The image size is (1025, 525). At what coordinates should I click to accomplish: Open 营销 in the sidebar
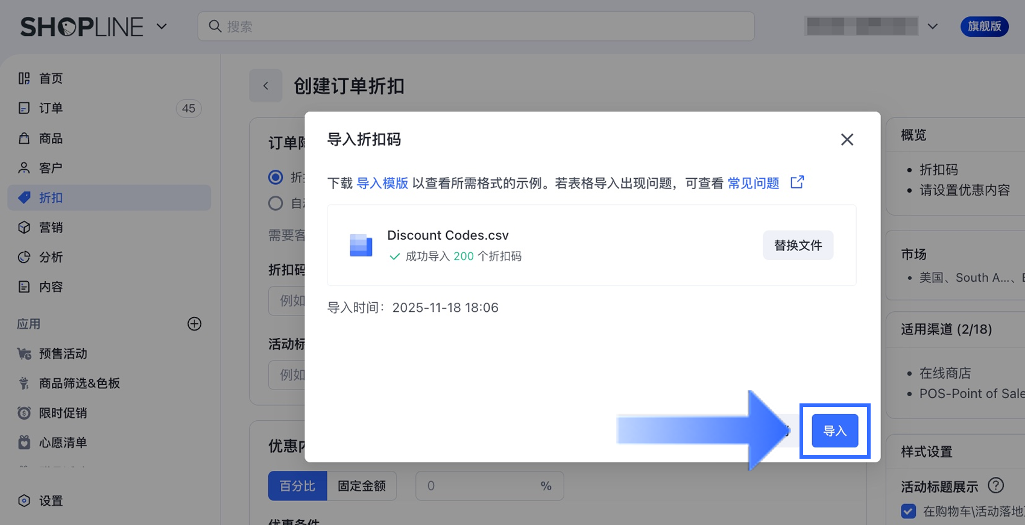click(109, 228)
